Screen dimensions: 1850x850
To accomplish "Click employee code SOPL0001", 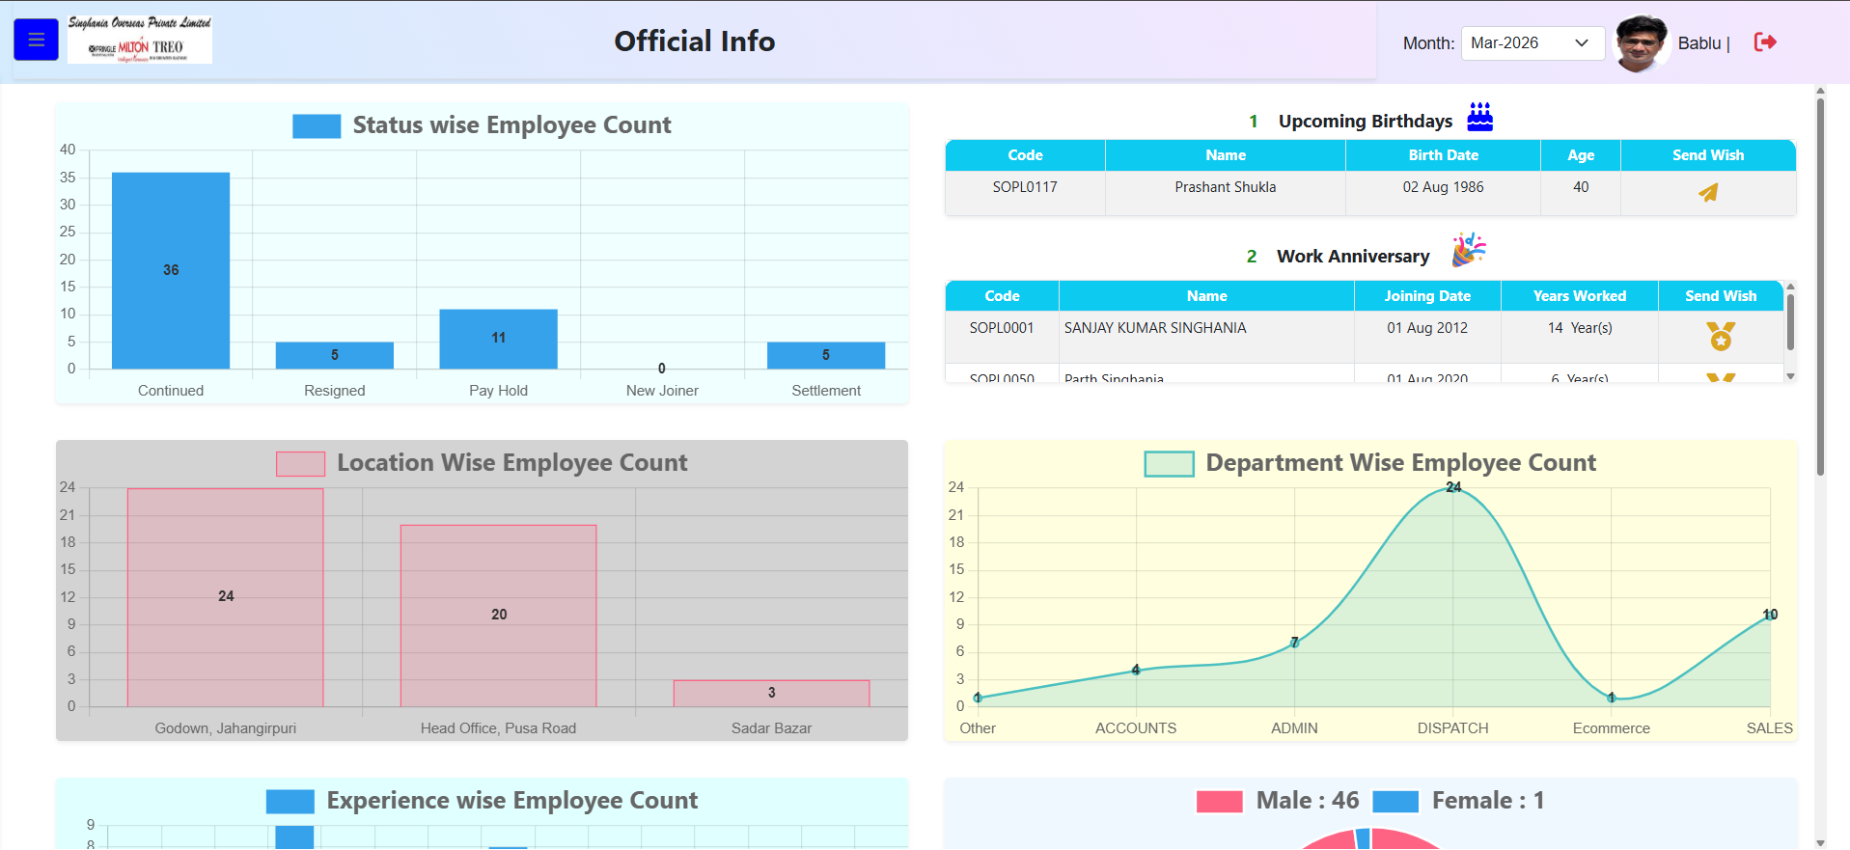I will [x=1002, y=328].
